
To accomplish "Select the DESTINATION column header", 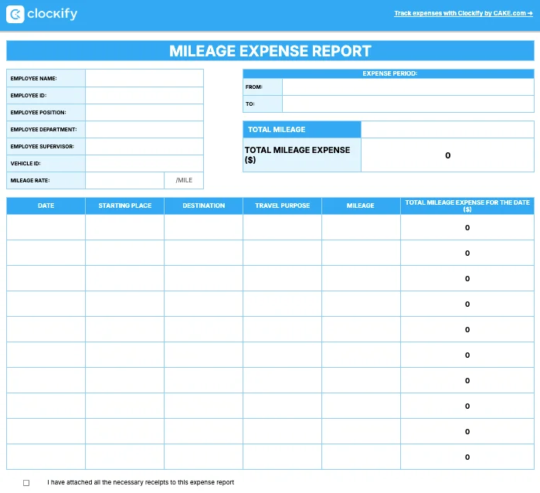I will tap(203, 206).
